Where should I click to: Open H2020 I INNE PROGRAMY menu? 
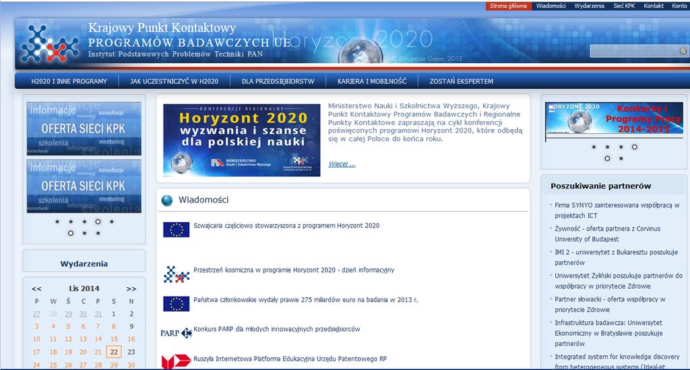click(x=69, y=81)
